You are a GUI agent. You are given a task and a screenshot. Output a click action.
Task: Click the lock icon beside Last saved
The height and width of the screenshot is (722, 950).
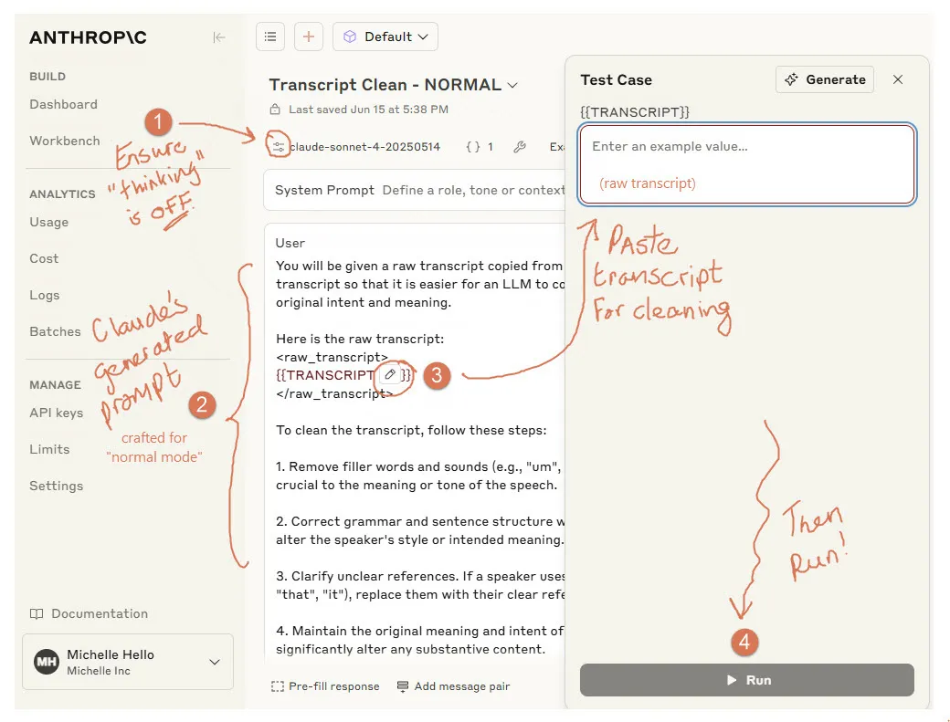(x=275, y=110)
